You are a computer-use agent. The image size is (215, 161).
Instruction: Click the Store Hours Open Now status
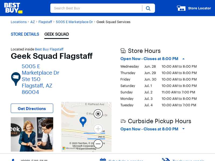(x=149, y=59)
